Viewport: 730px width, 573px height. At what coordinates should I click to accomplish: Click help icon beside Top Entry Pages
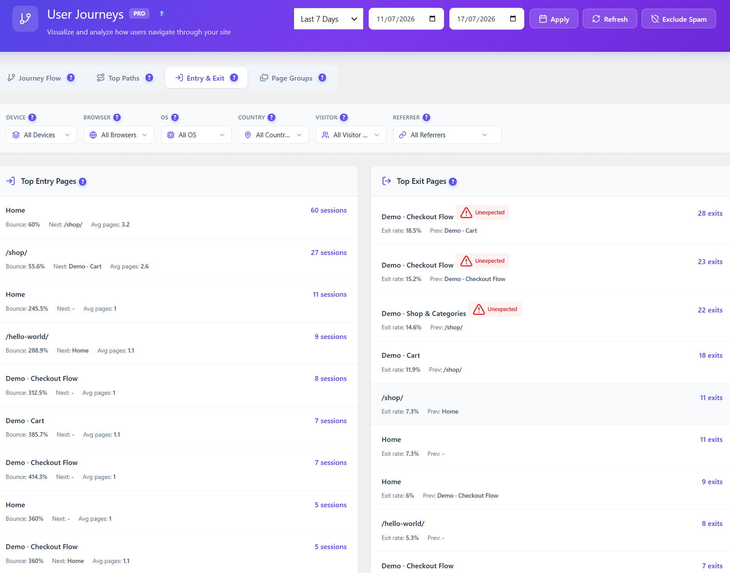[x=83, y=182]
